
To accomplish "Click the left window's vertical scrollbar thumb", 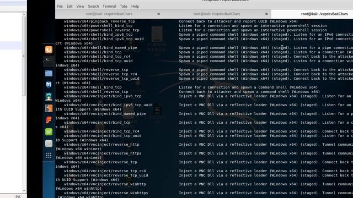I will point(24,56).
